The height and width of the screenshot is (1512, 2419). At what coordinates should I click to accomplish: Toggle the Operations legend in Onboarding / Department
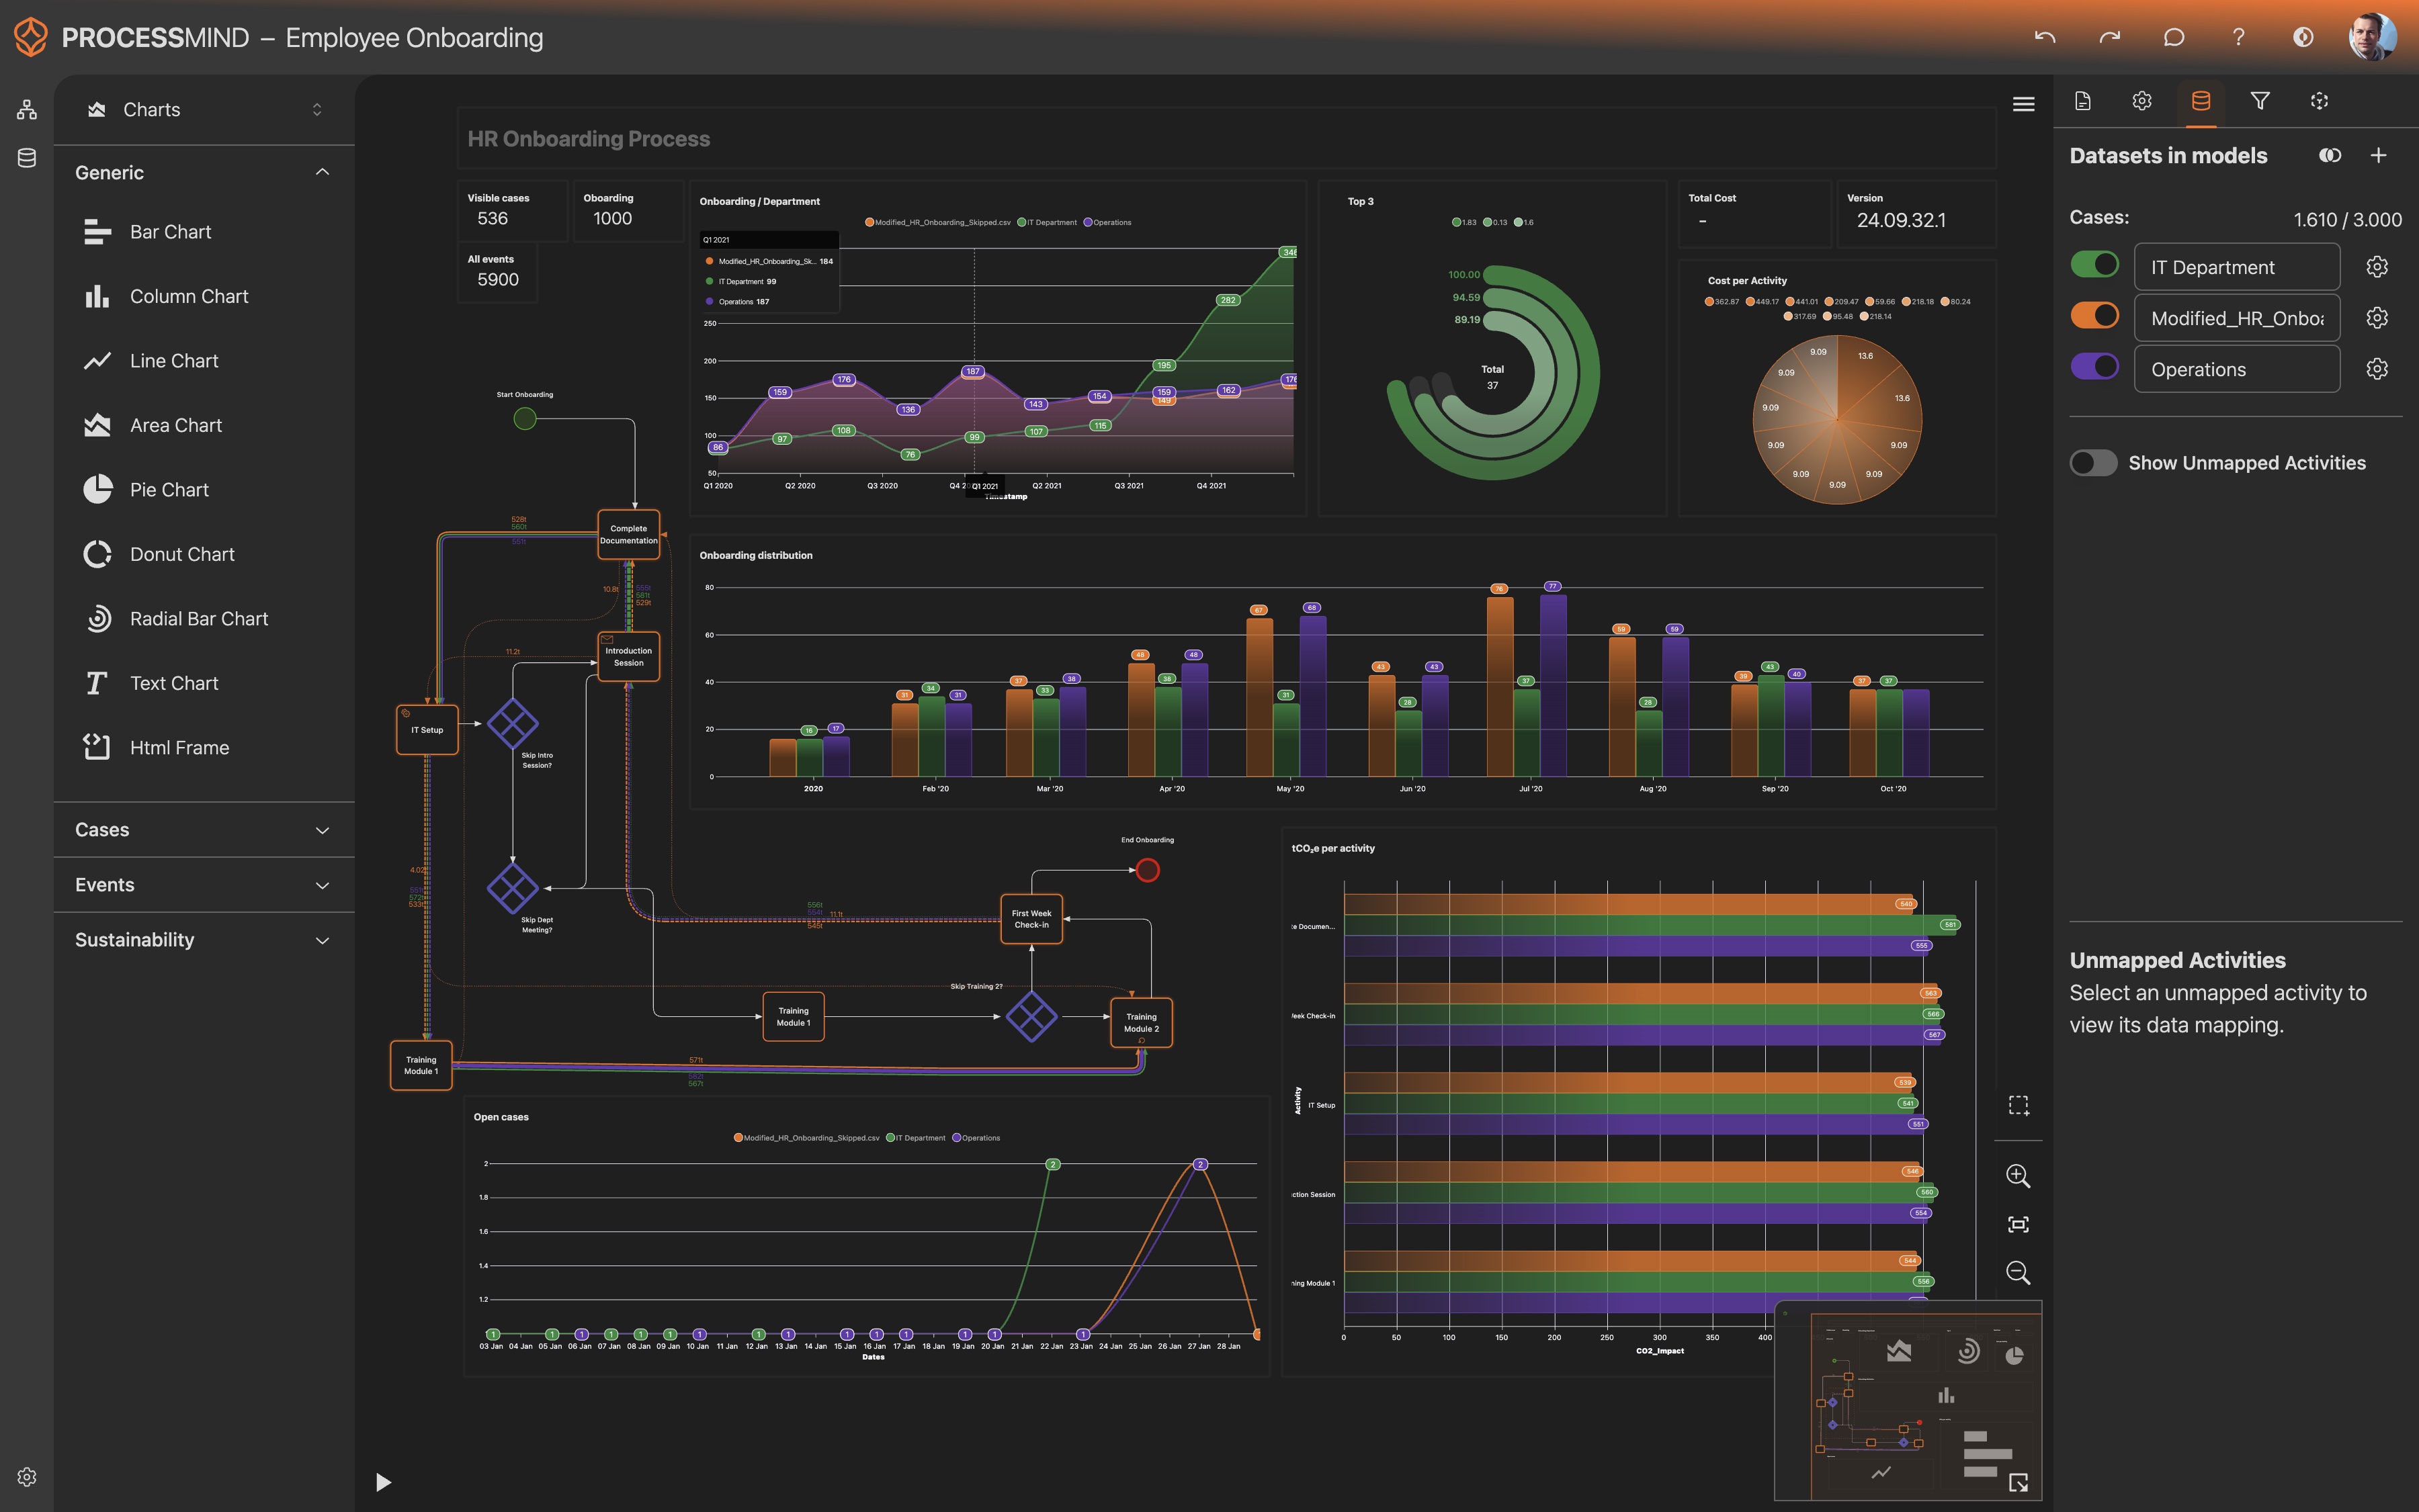[x=1107, y=222]
